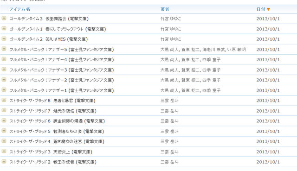Select title フルメタル・パニック!アナザー5

click(38, 50)
